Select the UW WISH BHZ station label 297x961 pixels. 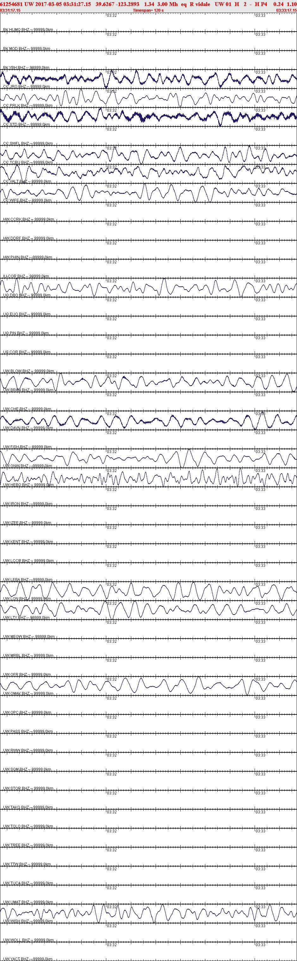28,921
